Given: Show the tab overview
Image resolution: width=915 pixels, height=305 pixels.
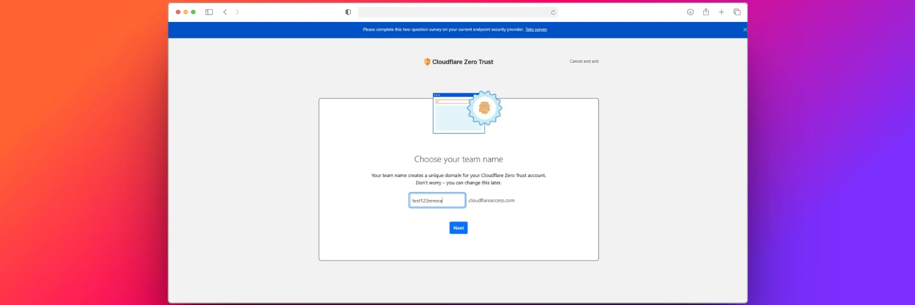Looking at the screenshot, I should [737, 12].
